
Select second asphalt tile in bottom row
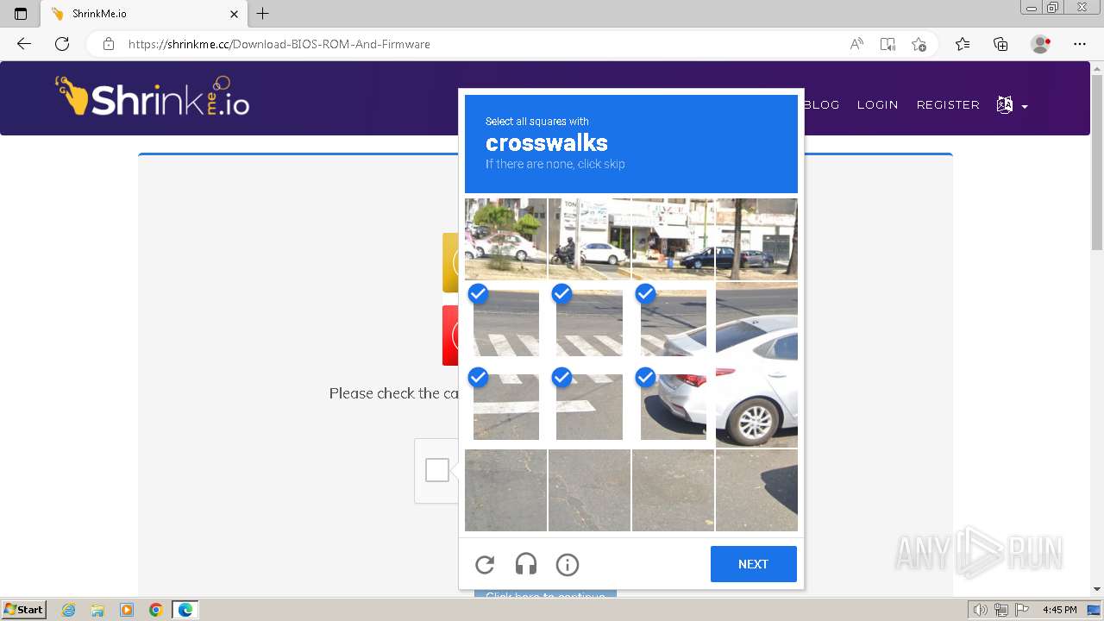(x=589, y=490)
